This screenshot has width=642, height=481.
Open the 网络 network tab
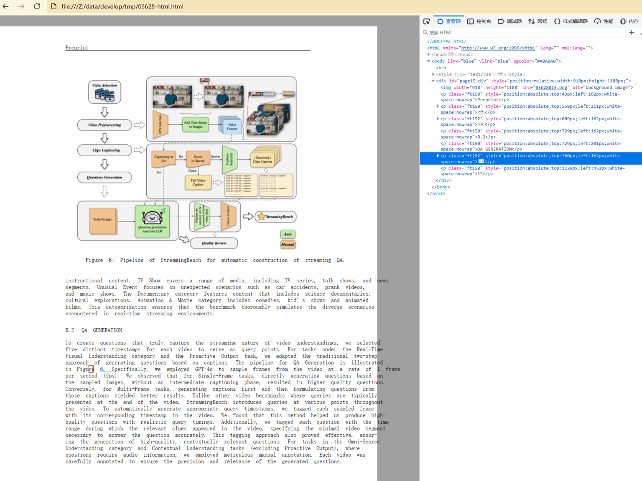pyautogui.click(x=538, y=21)
